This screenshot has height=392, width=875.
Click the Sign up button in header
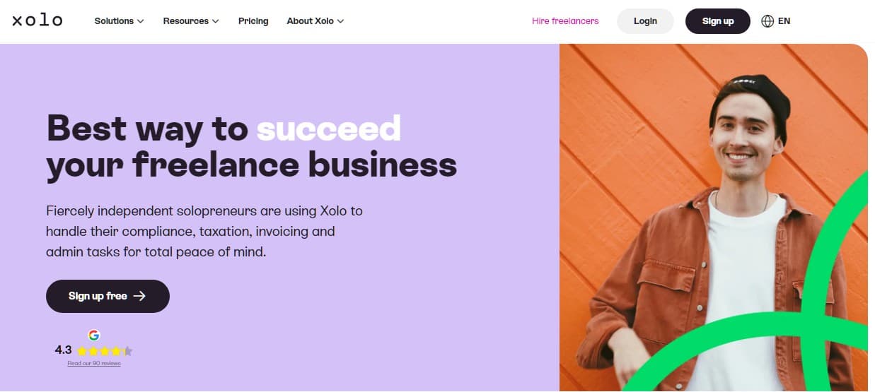(x=718, y=21)
